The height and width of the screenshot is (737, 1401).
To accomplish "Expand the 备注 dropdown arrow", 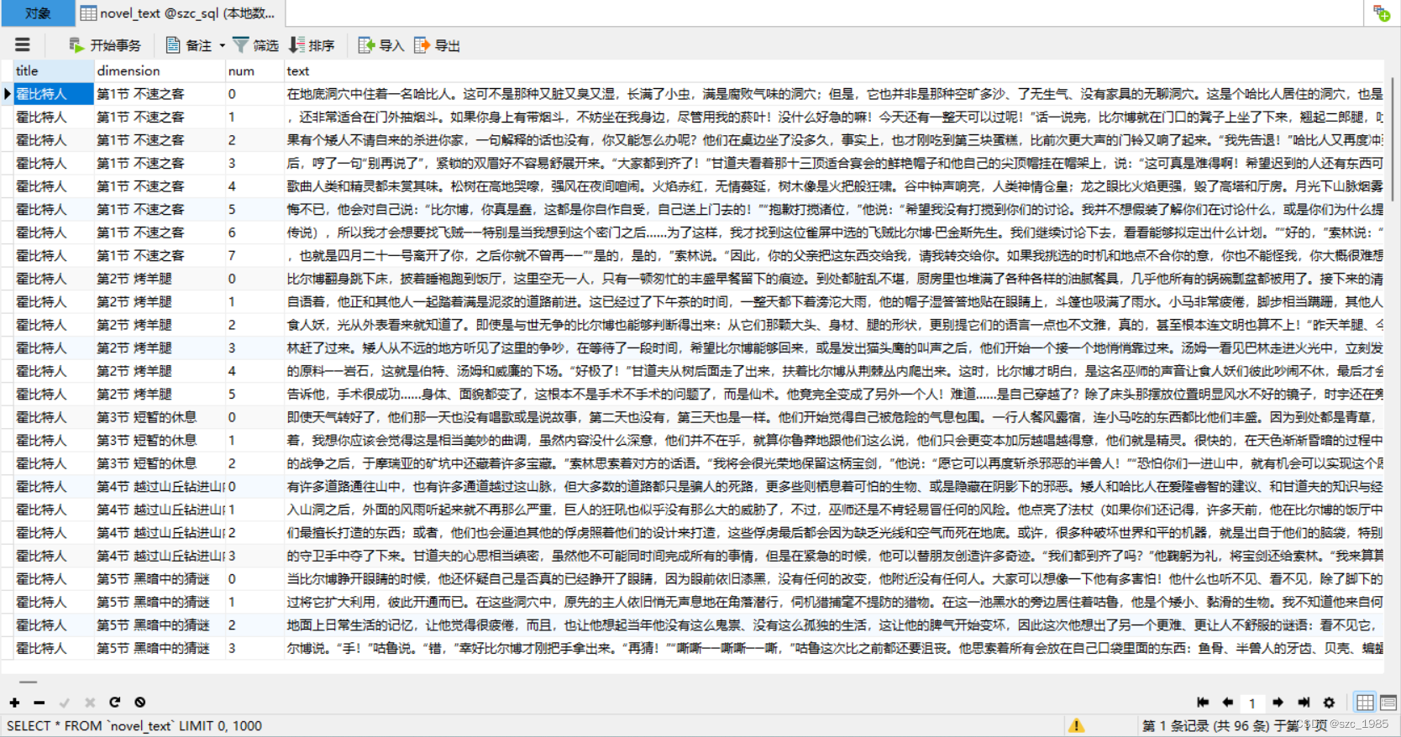I will coord(223,45).
